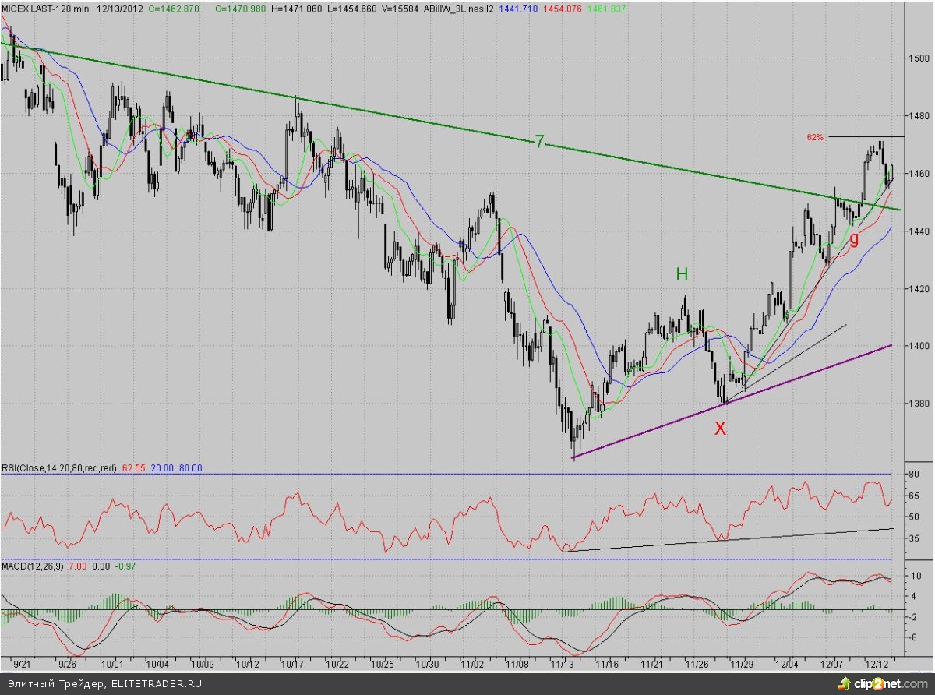Viewport: 935px width, 695px height.
Task: Click the MICEX LAST-120 min chart title
Action: pyautogui.click(x=46, y=7)
